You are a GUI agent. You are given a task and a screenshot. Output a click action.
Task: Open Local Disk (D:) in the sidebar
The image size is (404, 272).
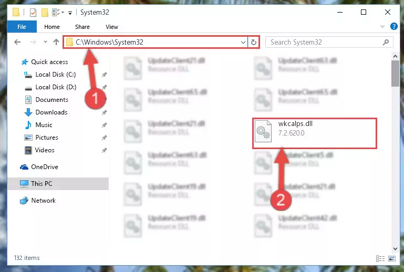click(x=56, y=87)
